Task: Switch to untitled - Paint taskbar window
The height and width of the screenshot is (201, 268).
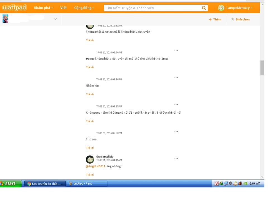Action: coord(87,183)
